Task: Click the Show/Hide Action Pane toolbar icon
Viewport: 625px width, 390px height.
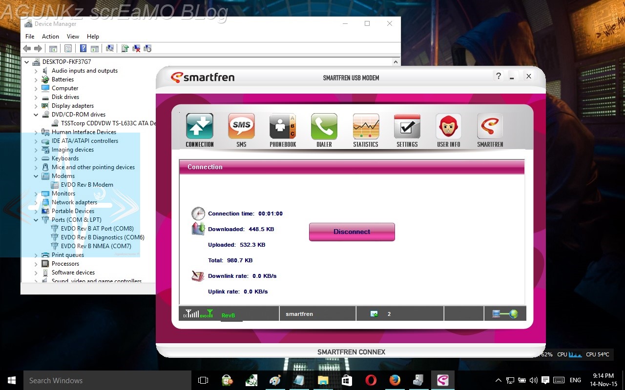Action: [95, 48]
